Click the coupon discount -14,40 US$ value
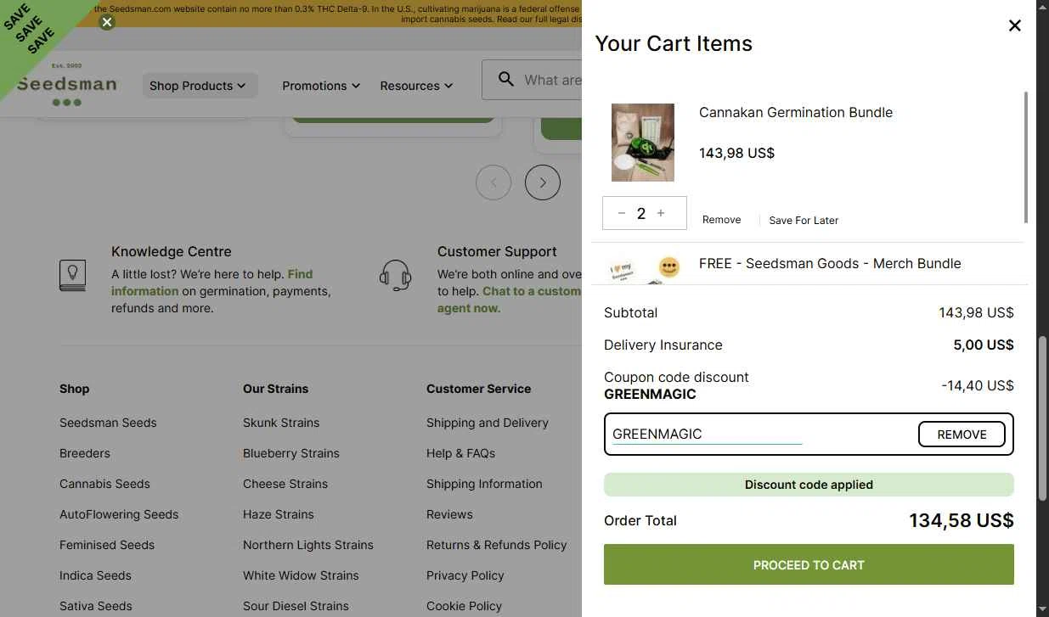This screenshot has width=1049, height=617. pyautogui.click(x=978, y=385)
